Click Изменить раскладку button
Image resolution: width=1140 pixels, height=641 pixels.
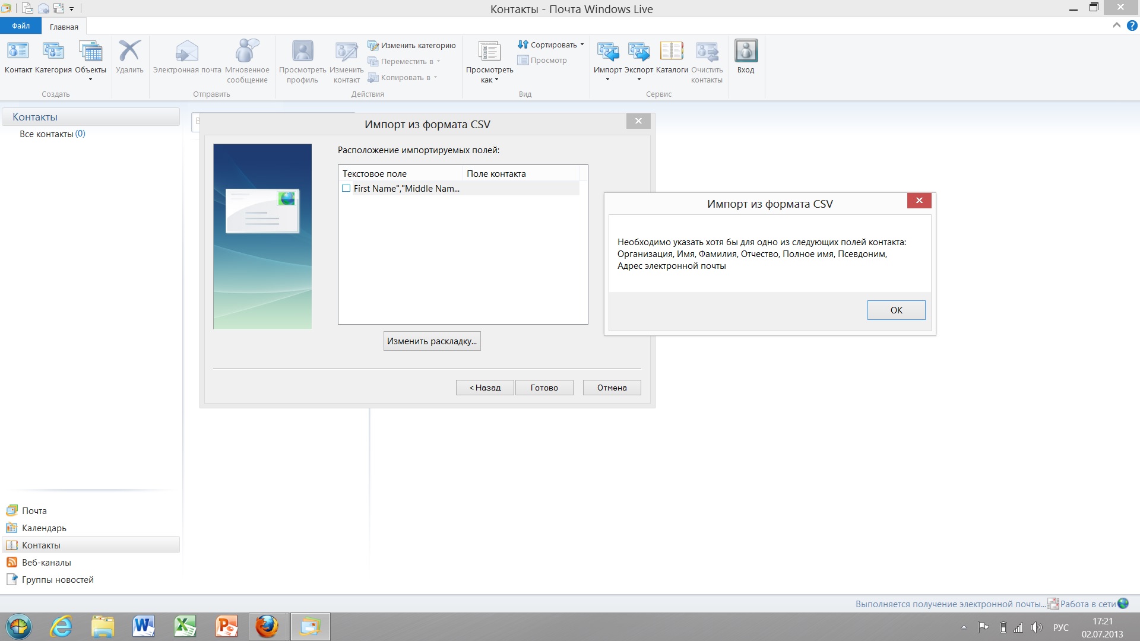[432, 341]
